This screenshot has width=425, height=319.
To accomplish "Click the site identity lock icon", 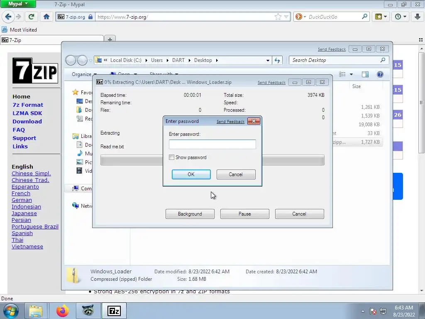I will click(x=90, y=17).
